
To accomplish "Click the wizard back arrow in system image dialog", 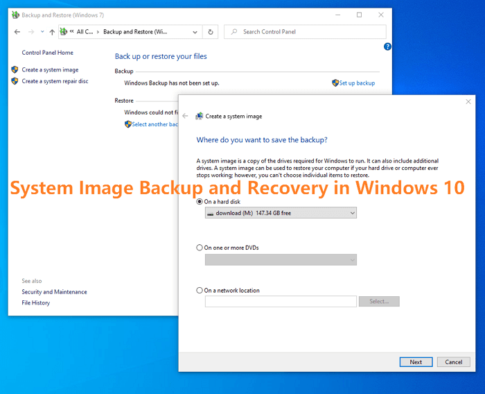I will coord(185,116).
